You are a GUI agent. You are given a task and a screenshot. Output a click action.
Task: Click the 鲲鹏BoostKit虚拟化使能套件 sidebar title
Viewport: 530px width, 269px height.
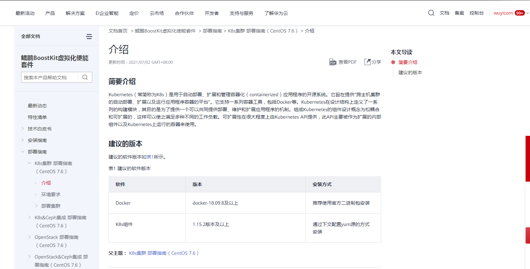(x=55, y=61)
